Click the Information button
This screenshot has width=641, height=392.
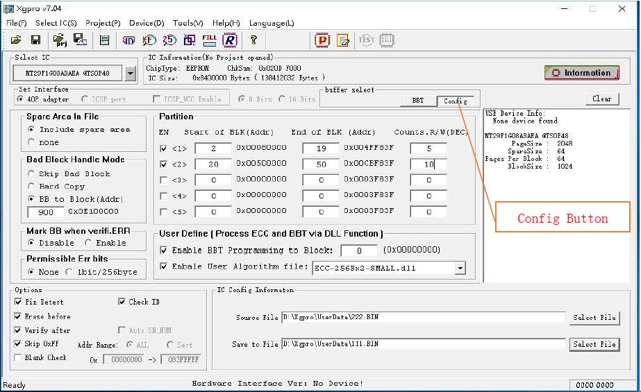pos(582,73)
